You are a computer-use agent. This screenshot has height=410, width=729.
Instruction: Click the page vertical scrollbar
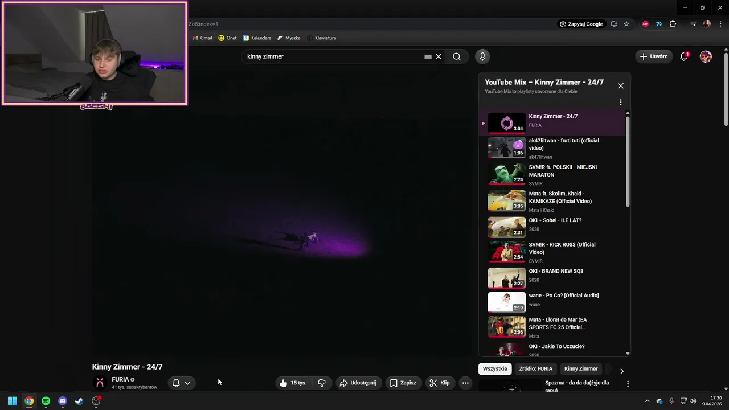[726, 90]
